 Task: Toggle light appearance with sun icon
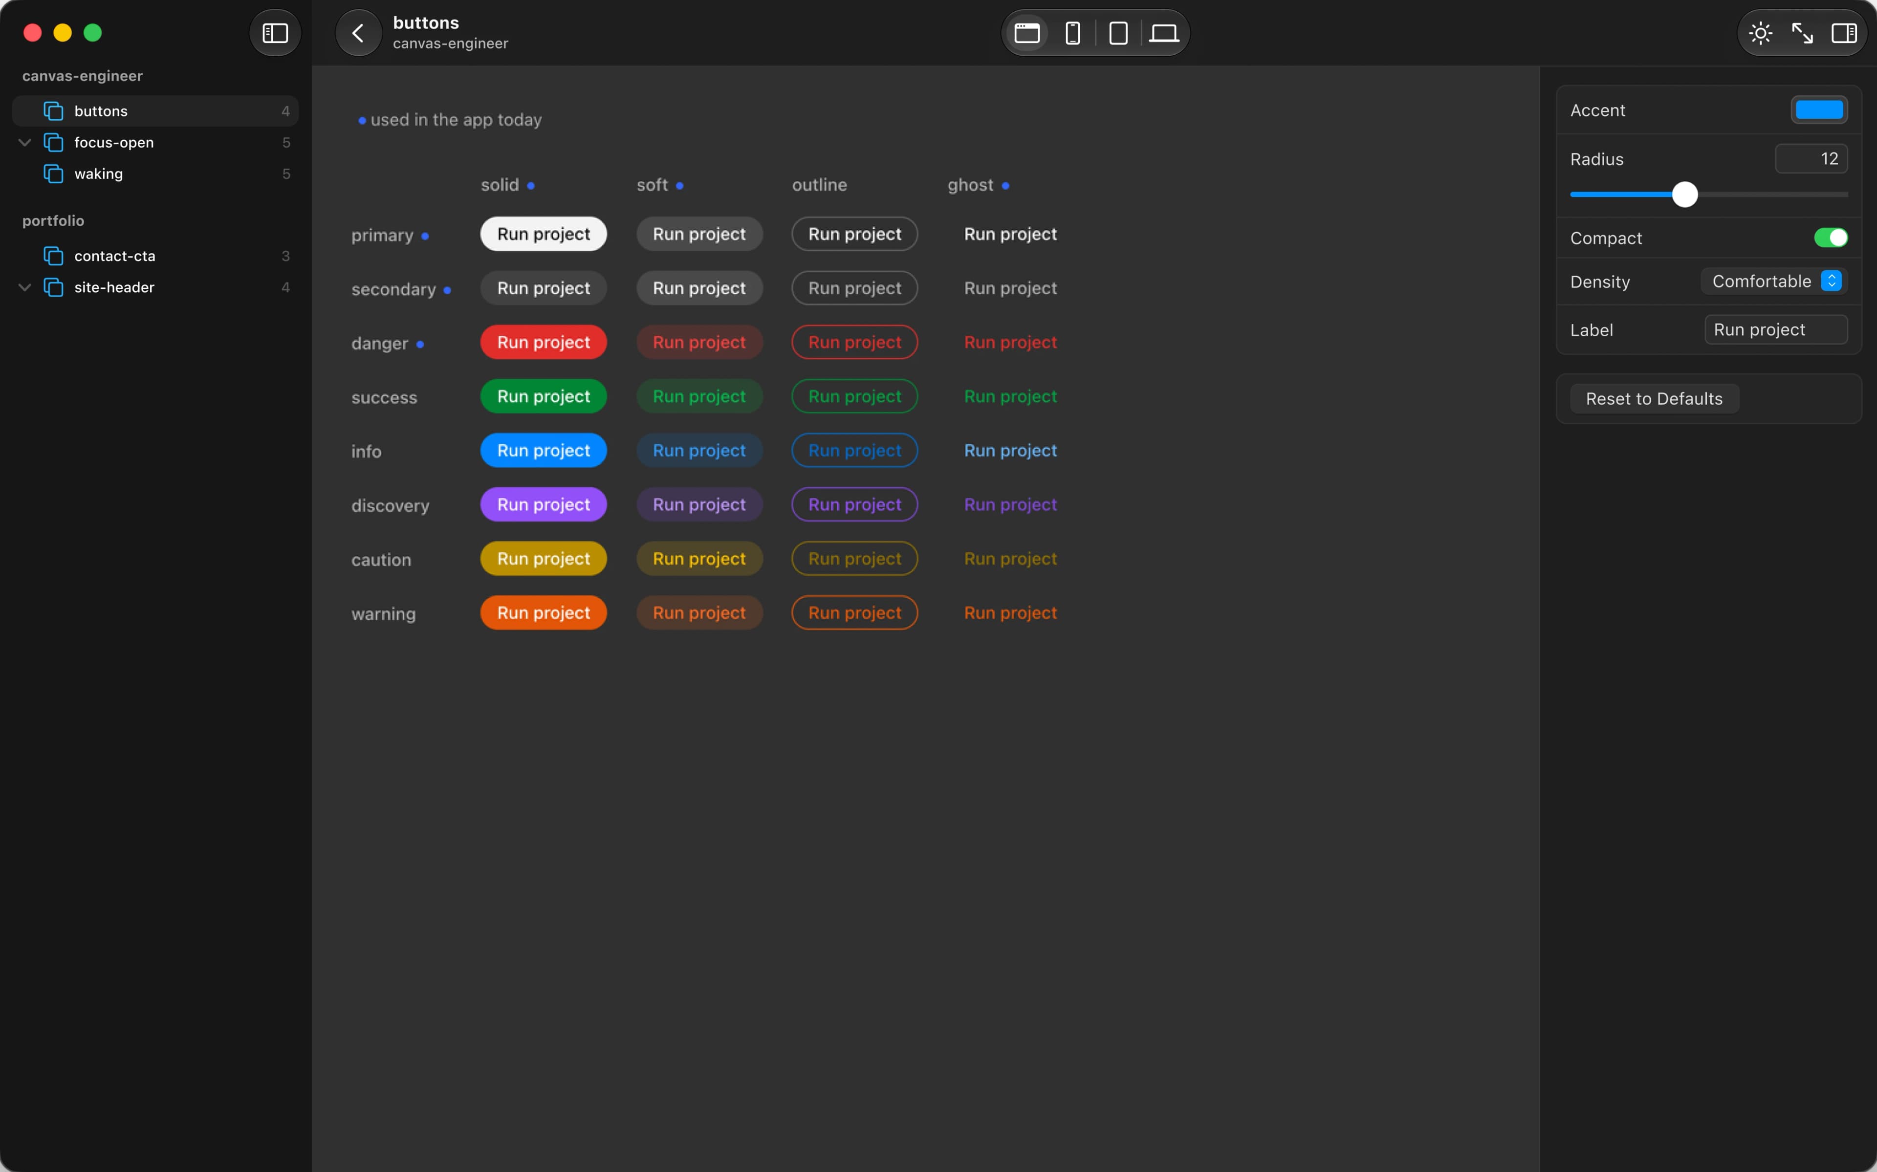coord(1761,33)
